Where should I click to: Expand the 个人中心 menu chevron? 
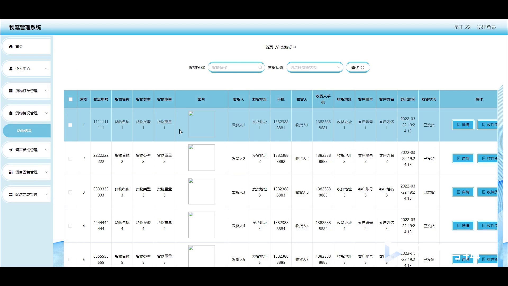[46, 69]
